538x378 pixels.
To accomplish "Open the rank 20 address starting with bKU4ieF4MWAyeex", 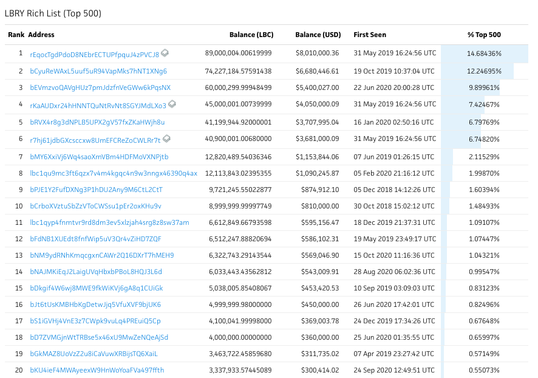I will pos(97,369).
